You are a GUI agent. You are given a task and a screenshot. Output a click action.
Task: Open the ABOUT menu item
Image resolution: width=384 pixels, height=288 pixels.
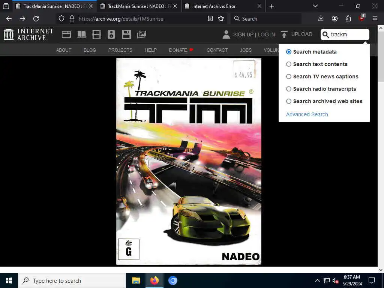64,50
